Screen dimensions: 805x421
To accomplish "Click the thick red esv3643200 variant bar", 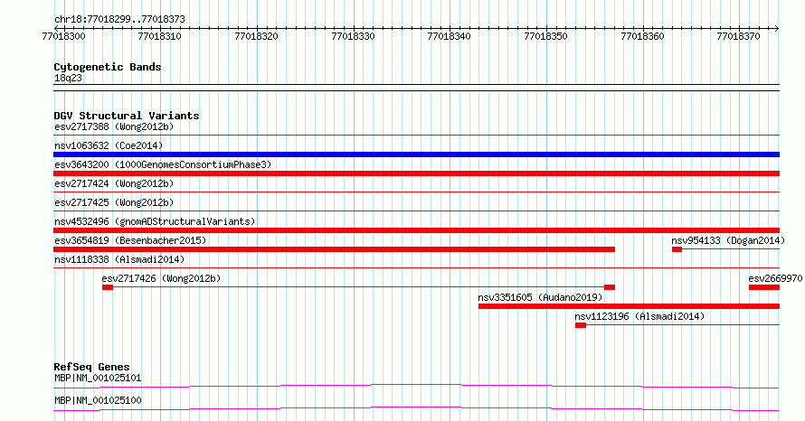I will (416, 173).
